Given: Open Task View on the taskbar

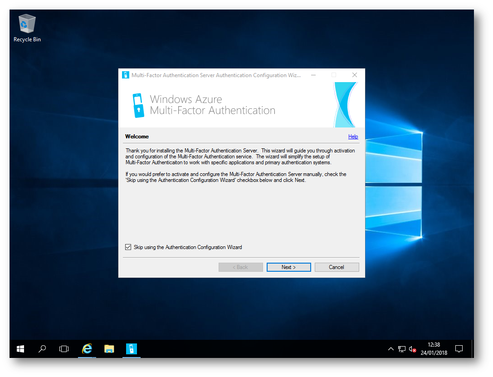Looking at the screenshot, I should tap(64, 349).
